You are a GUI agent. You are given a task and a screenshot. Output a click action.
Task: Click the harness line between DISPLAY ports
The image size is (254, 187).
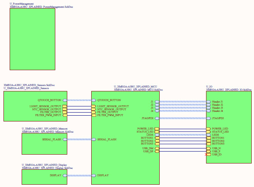[x=79, y=175]
